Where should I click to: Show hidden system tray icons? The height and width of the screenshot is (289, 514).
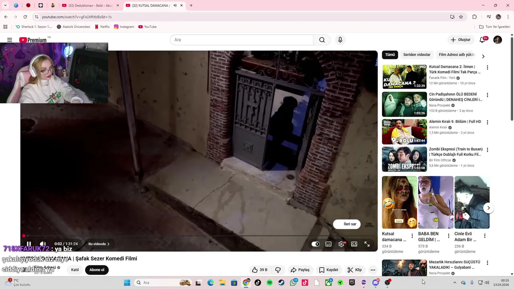(455, 283)
